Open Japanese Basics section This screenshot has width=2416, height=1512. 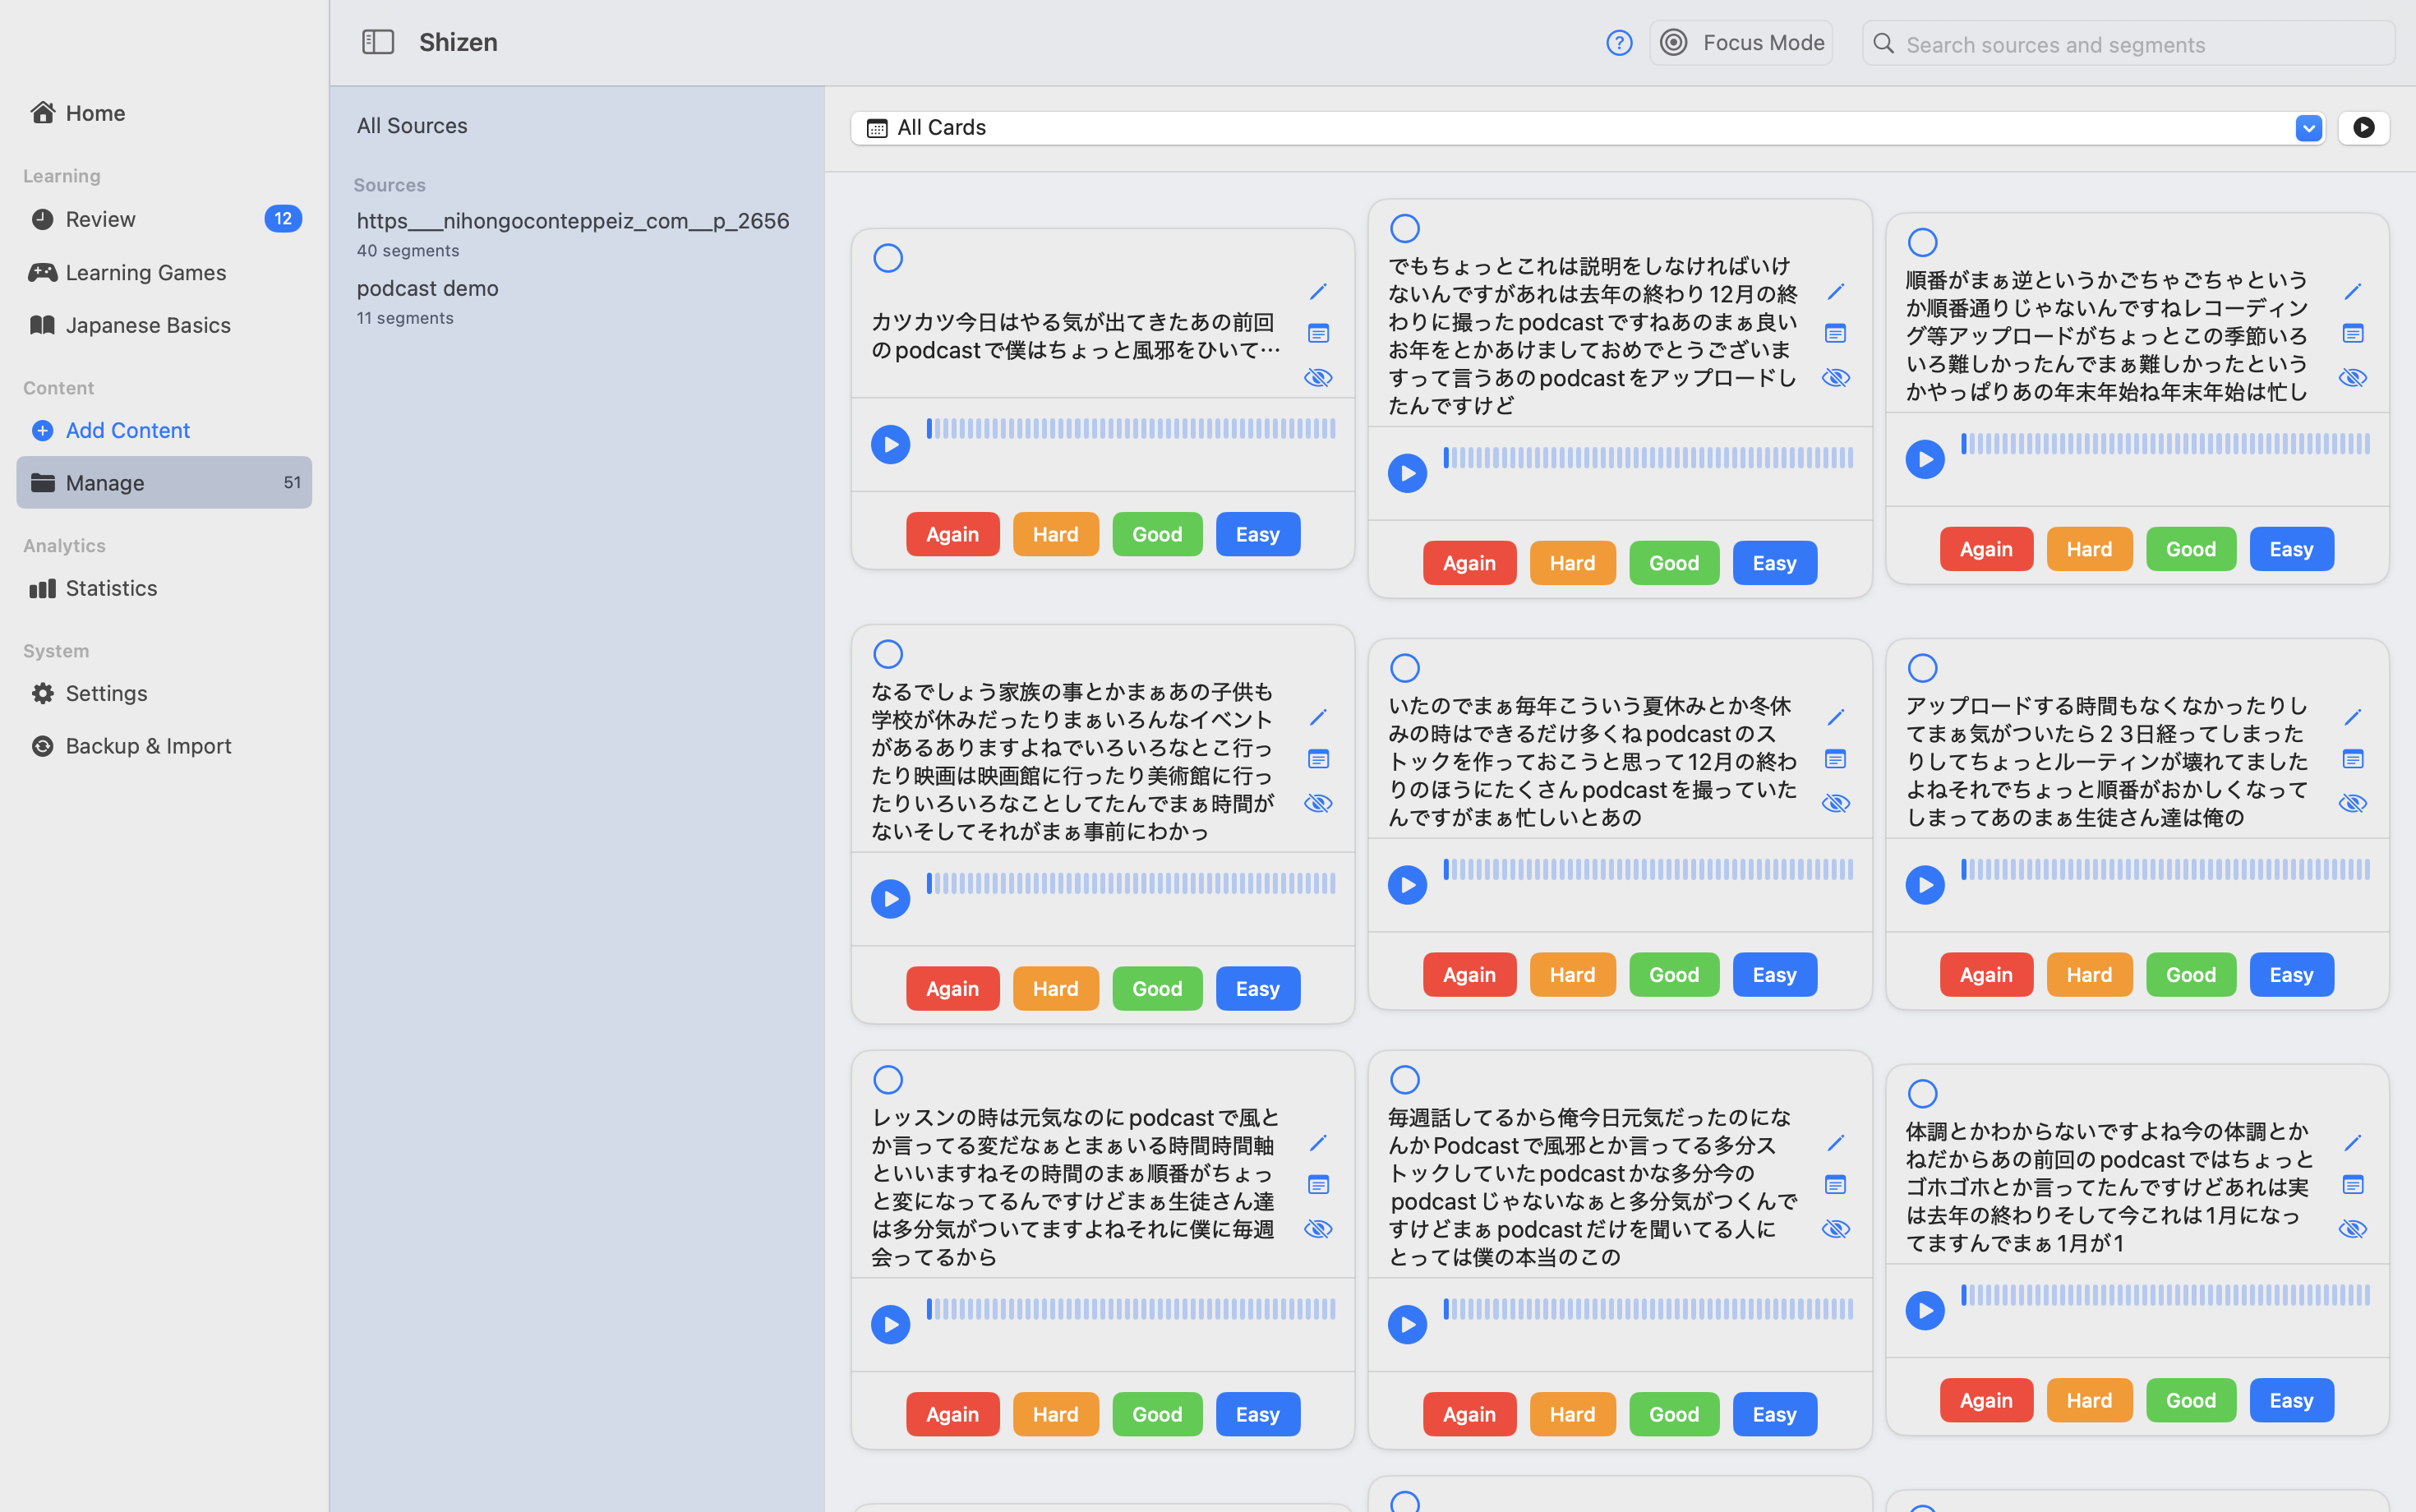point(164,325)
